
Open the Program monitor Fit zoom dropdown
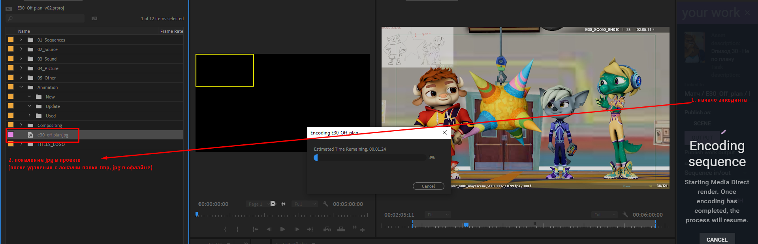[x=438, y=215]
